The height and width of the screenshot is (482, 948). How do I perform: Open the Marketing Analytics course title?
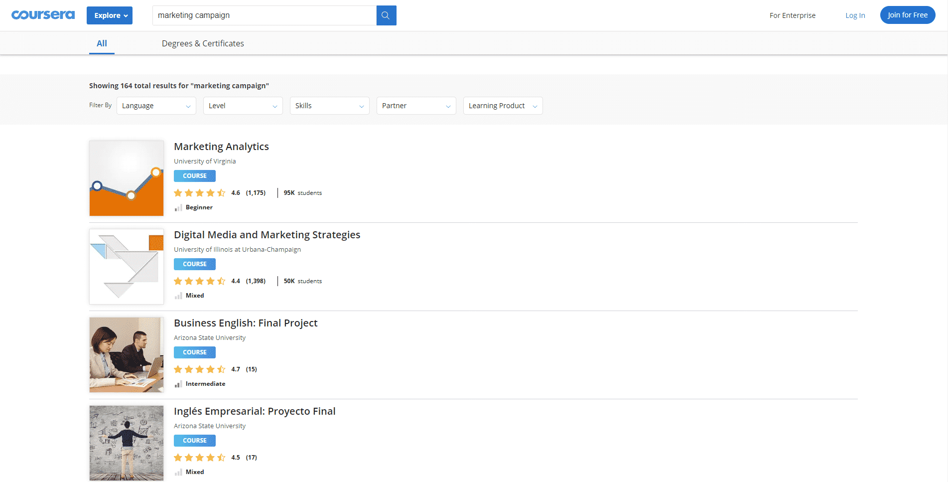pyautogui.click(x=221, y=147)
